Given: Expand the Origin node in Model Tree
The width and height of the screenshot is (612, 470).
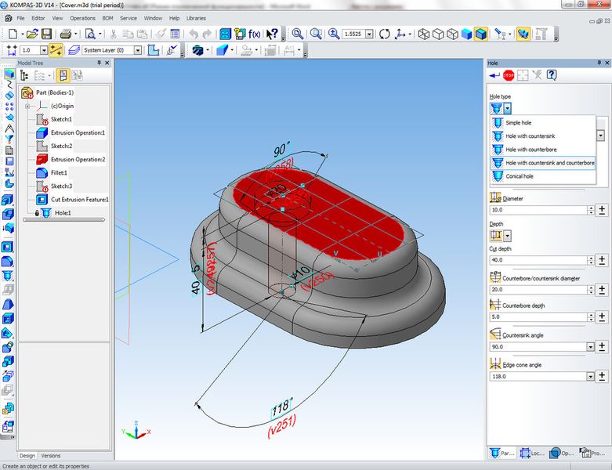Looking at the screenshot, I should pos(27,106).
